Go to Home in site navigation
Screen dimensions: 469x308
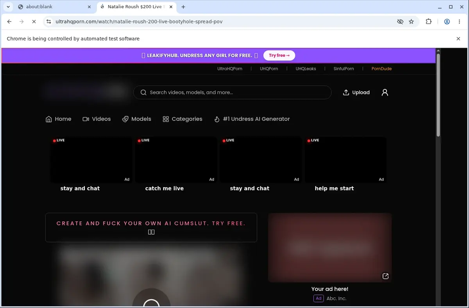tap(59, 119)
